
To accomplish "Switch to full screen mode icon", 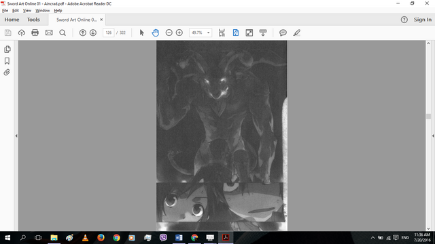I will [x=249, y=33].
